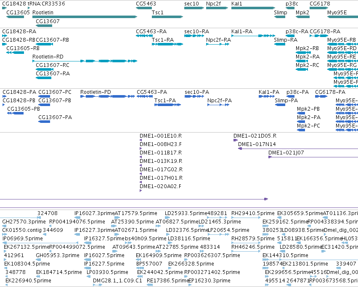Click the CG13605 gene label

coord(18,13)
